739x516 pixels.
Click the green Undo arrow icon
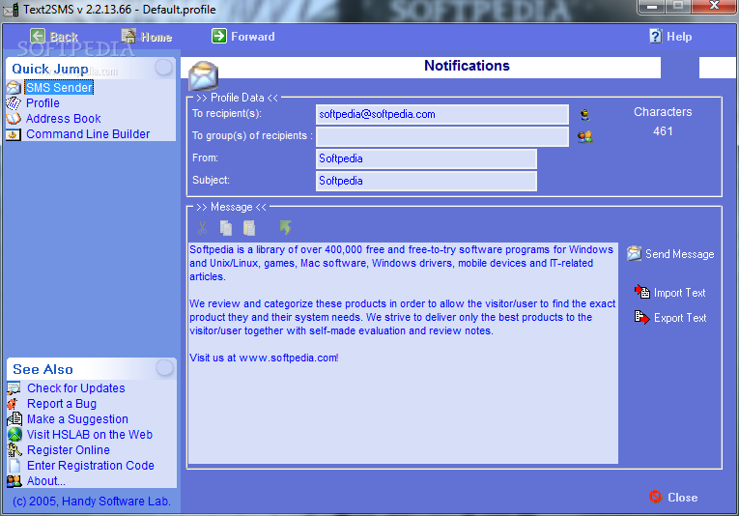click(285, 227)
